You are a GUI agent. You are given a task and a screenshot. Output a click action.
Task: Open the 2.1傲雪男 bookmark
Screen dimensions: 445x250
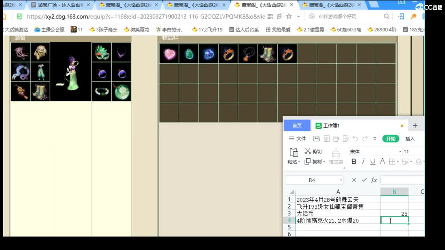[x=310, y=30]
